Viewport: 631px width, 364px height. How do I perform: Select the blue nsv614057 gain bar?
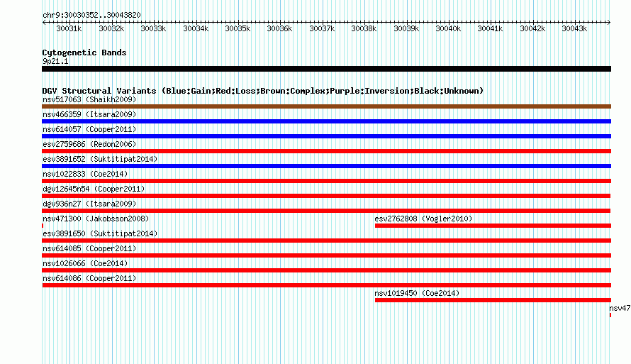click(326, 136)
